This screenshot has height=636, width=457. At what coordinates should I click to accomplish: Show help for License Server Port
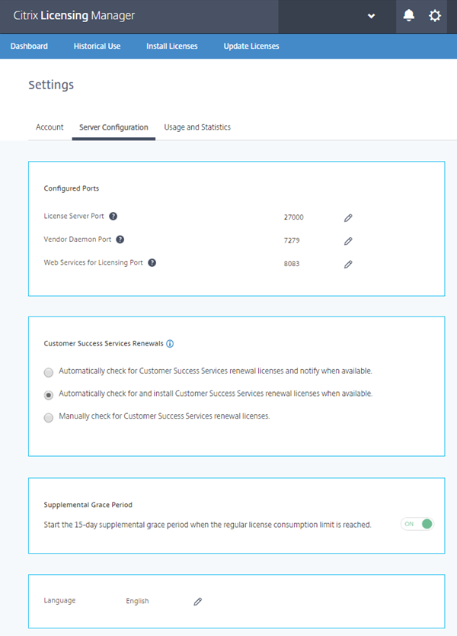coord(113,217)
